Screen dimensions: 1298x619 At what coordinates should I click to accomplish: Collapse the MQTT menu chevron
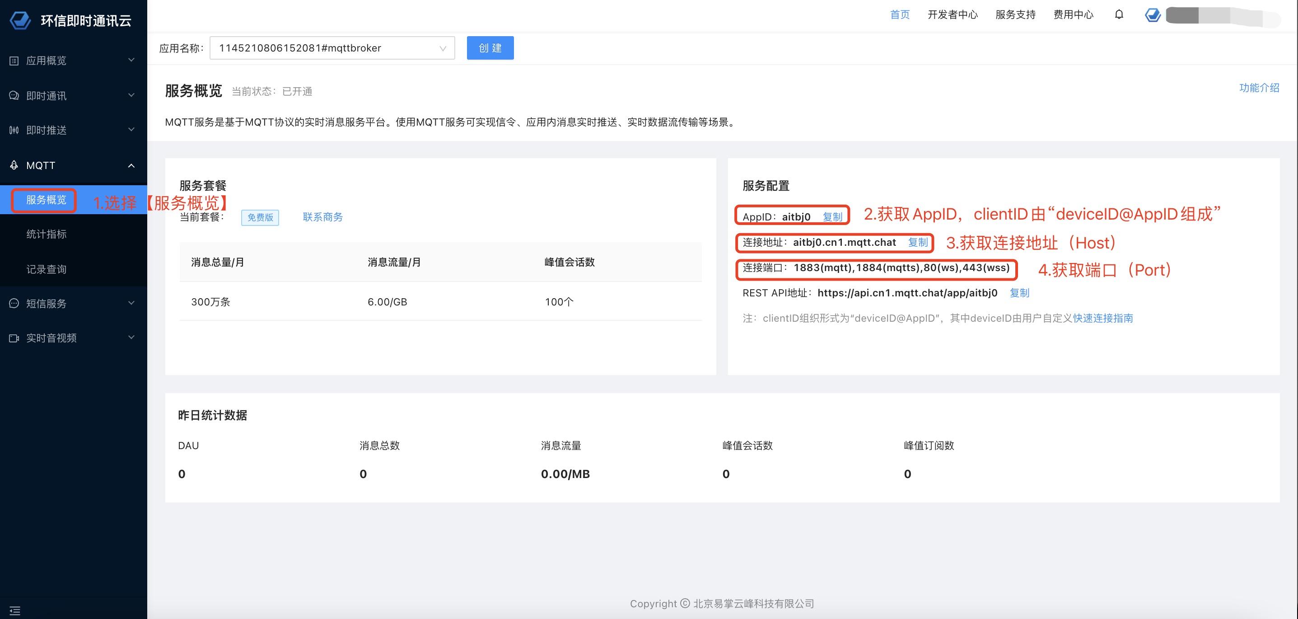(x=131, y=165)
